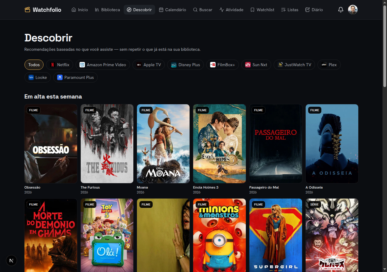Click The Furious title text
Image resolution: width=387 pixels, height=272 pixels.
point(90,187)
